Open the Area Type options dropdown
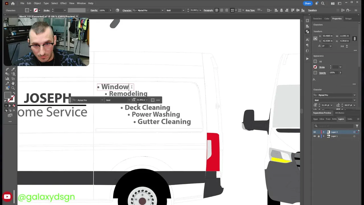The image size is (364, 205). tap(259, 10)
